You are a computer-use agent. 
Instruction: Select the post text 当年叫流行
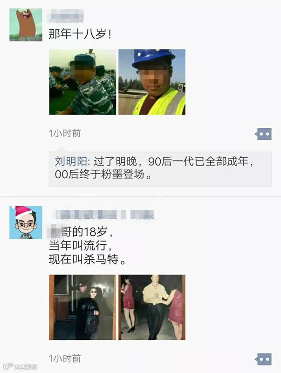[80, 246]
